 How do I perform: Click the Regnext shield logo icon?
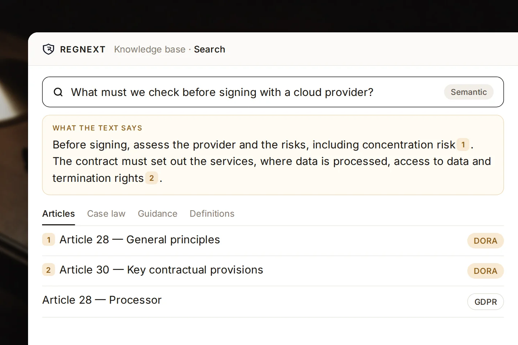point(48,49)
